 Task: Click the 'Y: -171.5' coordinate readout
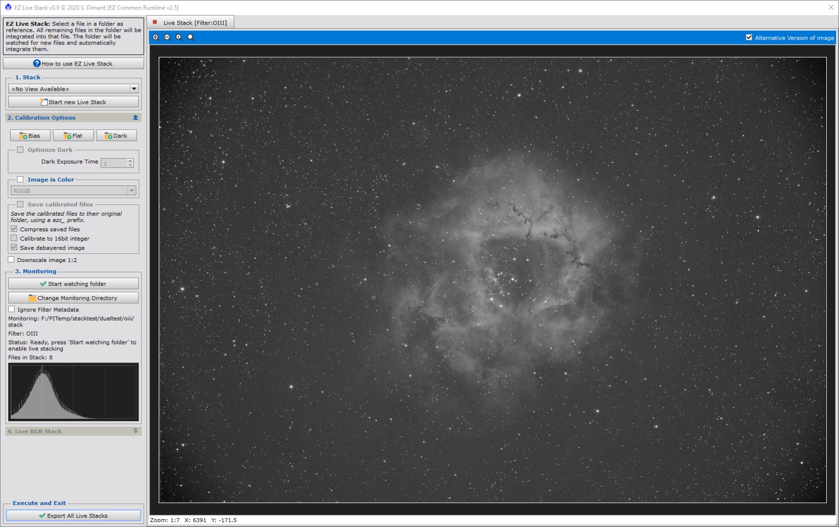(x=224, y=520)
